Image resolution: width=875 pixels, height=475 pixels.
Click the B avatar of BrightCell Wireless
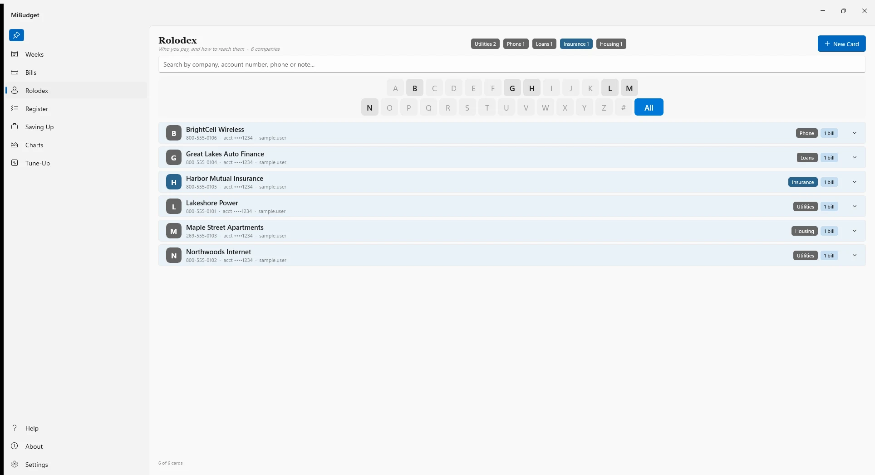click(173, 133)
